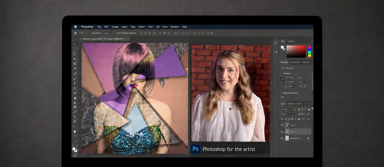Select the Hand tool
The width and height of the screenshot is (384, 167).
75,131
